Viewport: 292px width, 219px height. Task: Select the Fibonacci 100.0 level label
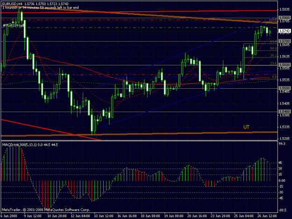click(273, 20)
